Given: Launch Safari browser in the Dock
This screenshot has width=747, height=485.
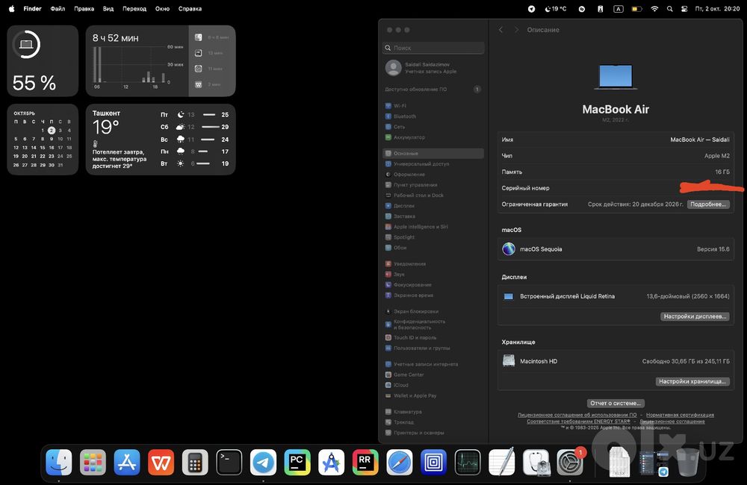Looking at the screenshot, I should click(x=399, y=462).
